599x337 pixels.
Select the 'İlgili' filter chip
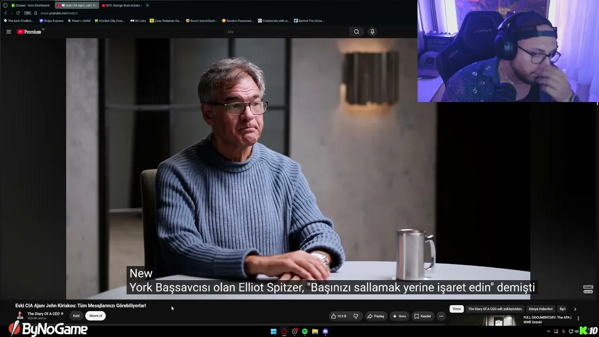coord(562,309)
